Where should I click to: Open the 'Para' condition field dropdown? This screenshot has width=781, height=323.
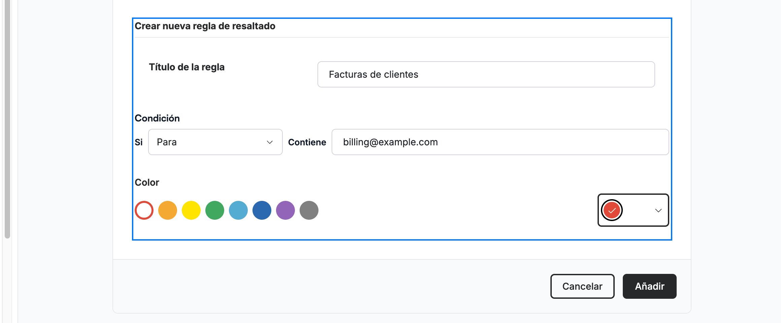(215, 142)
